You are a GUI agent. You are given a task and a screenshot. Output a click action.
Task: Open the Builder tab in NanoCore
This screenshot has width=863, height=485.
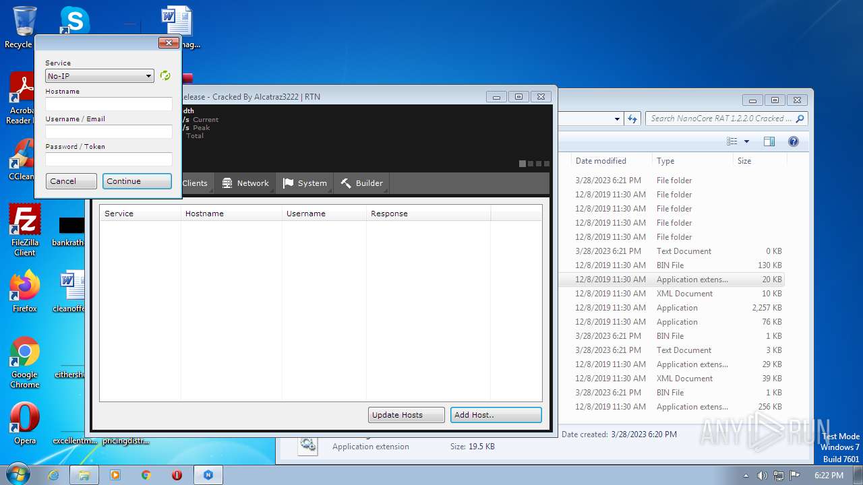pyautogui.click(x=361, y=183)
